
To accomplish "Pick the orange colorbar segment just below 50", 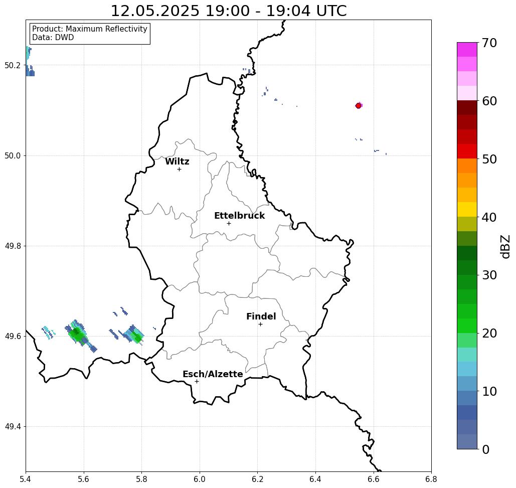I will click(467, 166).
